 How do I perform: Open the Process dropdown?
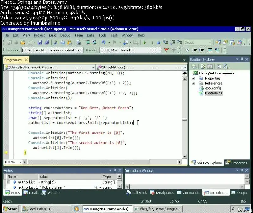tap(82, 50)
